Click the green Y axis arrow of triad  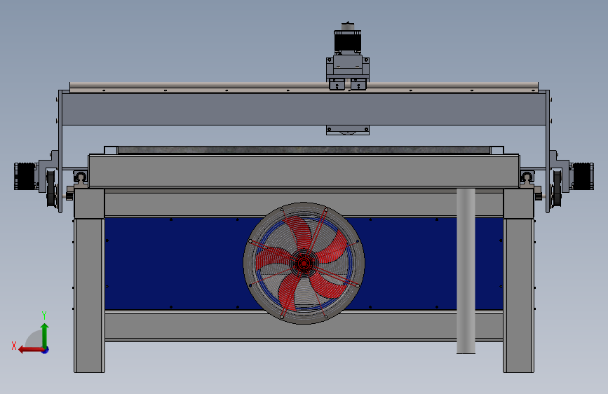coord(45,335)
